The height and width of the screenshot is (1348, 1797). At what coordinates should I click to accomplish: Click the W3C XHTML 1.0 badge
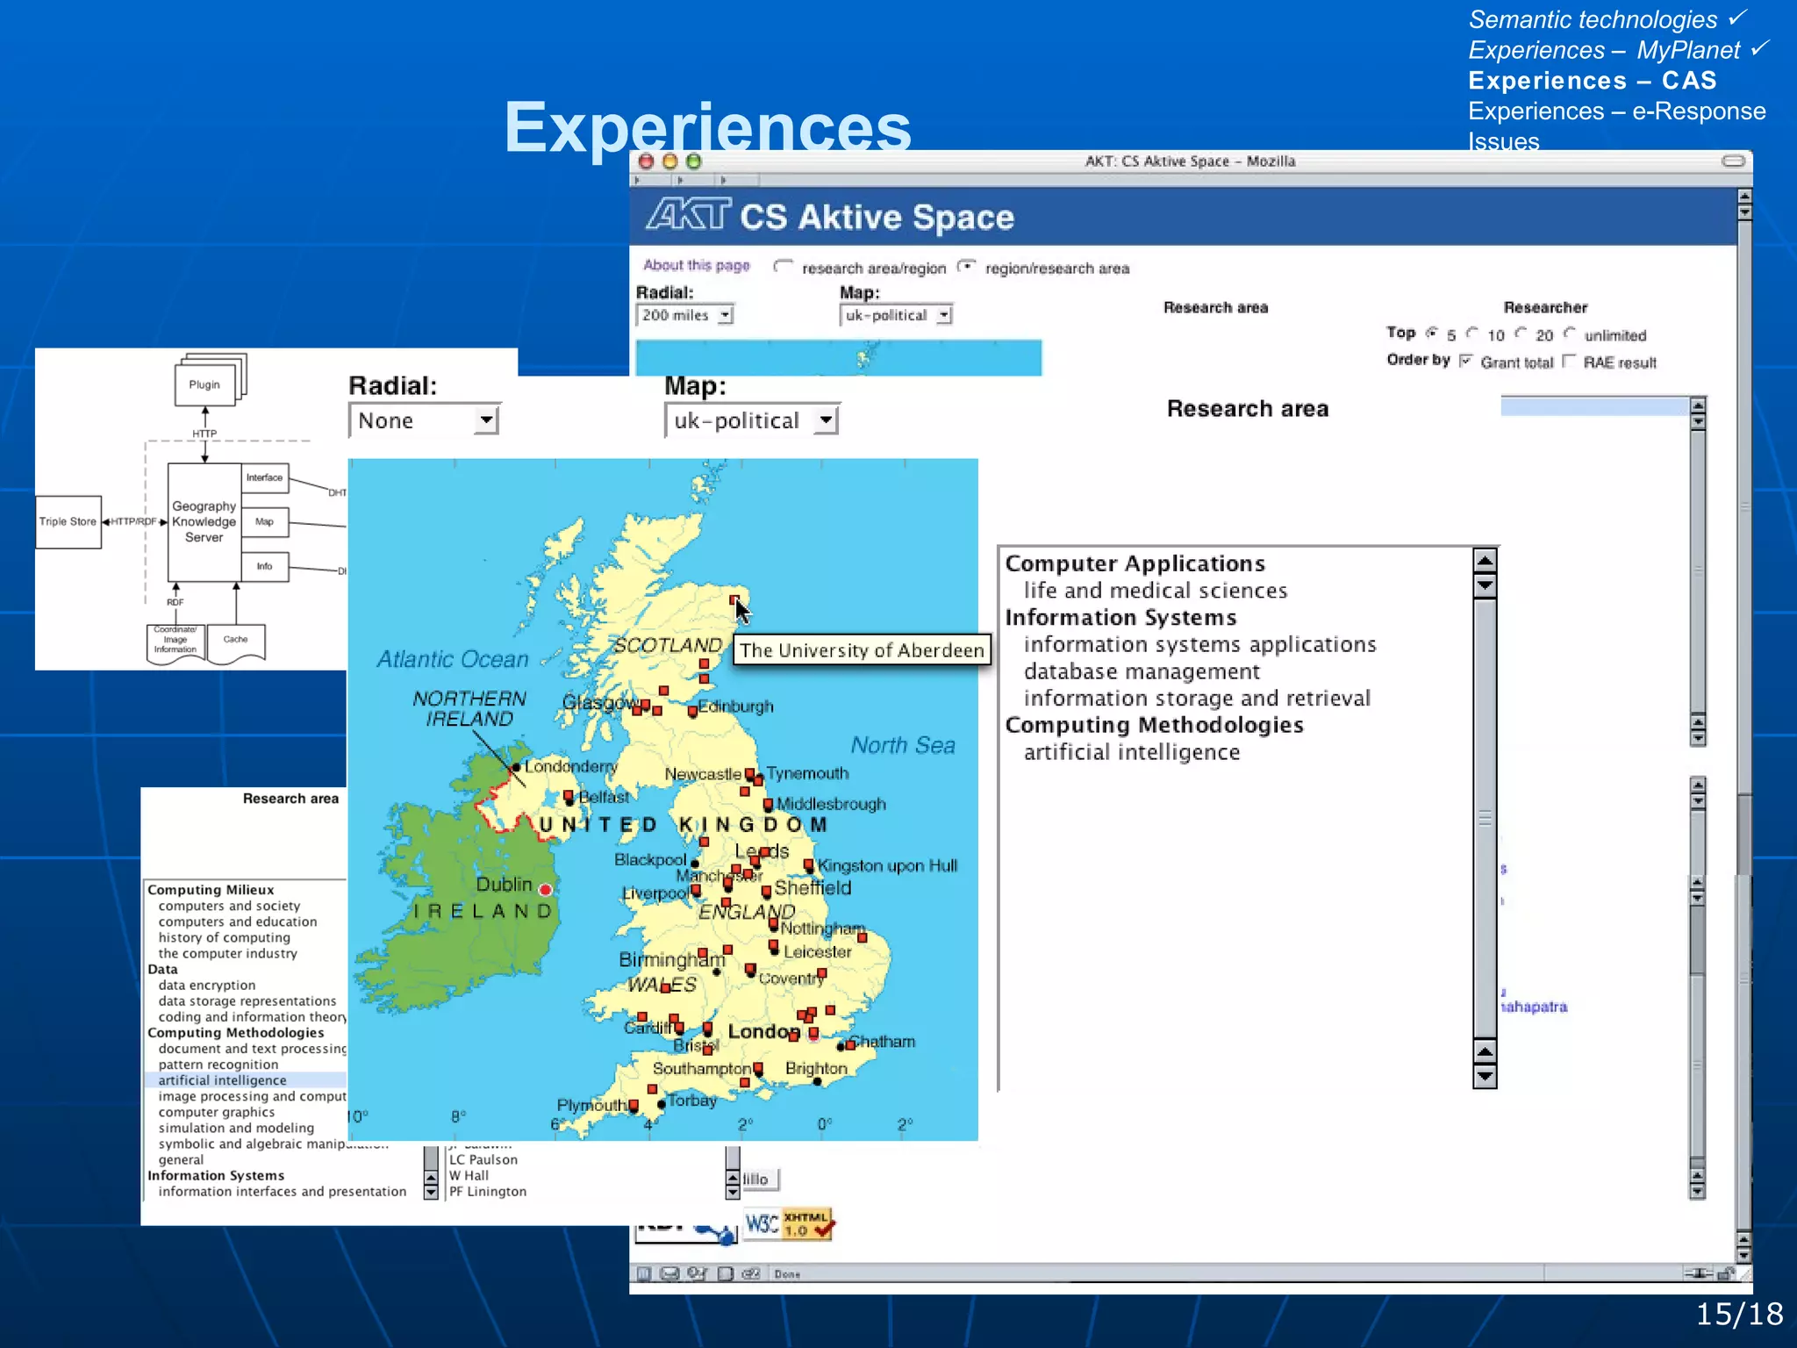tap(789, 1223)
